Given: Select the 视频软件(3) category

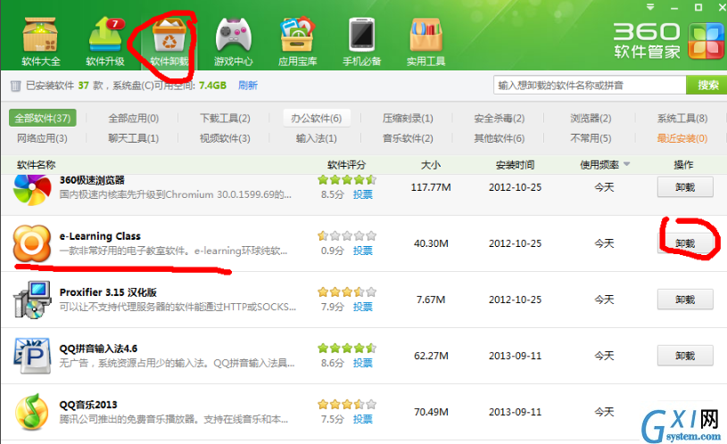Looking at the screenshot, I should coord(225,138).
